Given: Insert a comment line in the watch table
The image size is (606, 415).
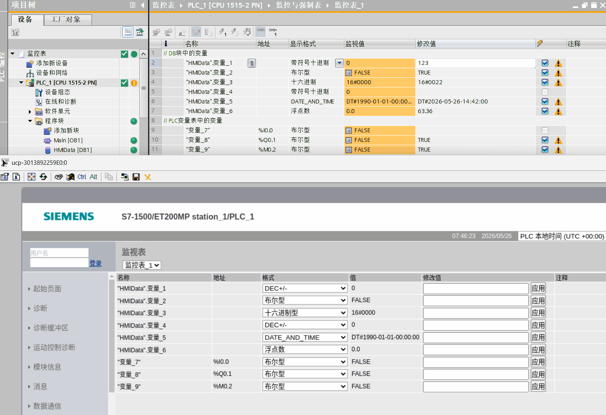Looking at the screenshot, I should 182,32.
